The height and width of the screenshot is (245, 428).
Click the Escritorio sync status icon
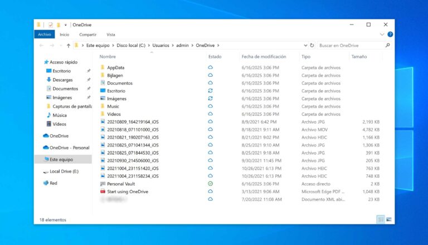(210, 91)
